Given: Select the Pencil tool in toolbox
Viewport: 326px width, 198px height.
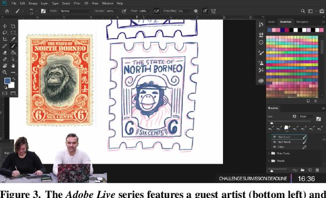Looking at the screenshot, I should tap(5, 46).
